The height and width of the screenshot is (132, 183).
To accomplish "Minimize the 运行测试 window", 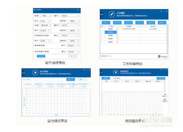I will click(86, 70).
